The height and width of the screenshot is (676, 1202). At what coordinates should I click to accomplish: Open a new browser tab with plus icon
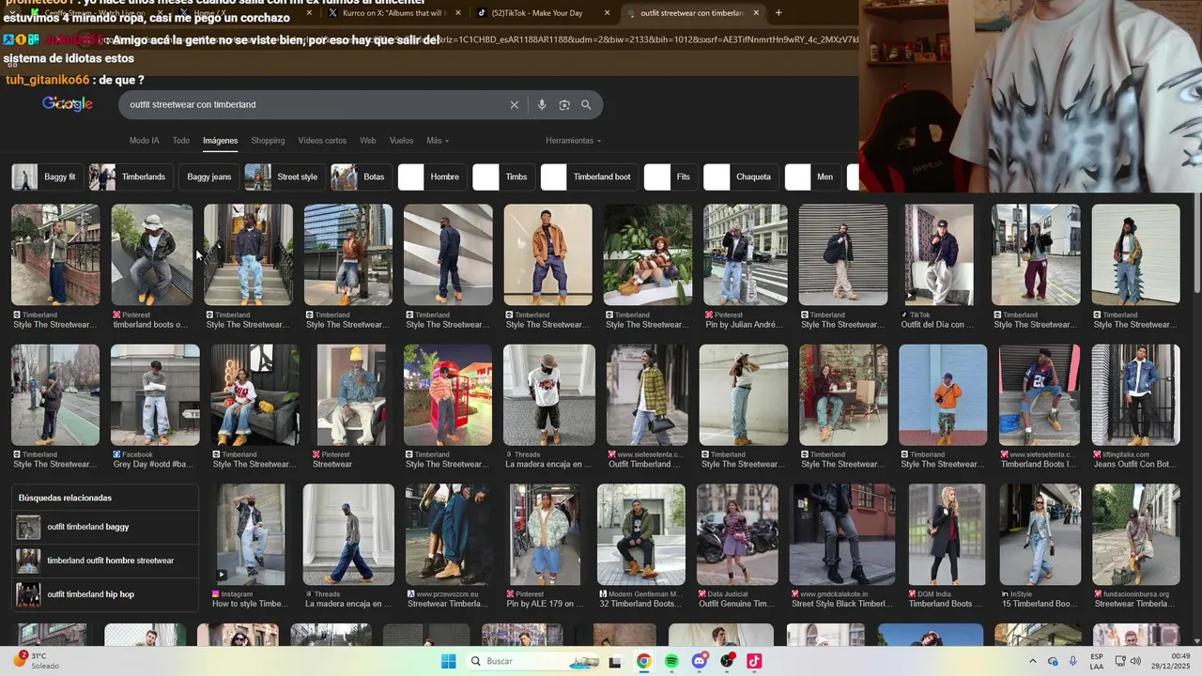(778, 13)
